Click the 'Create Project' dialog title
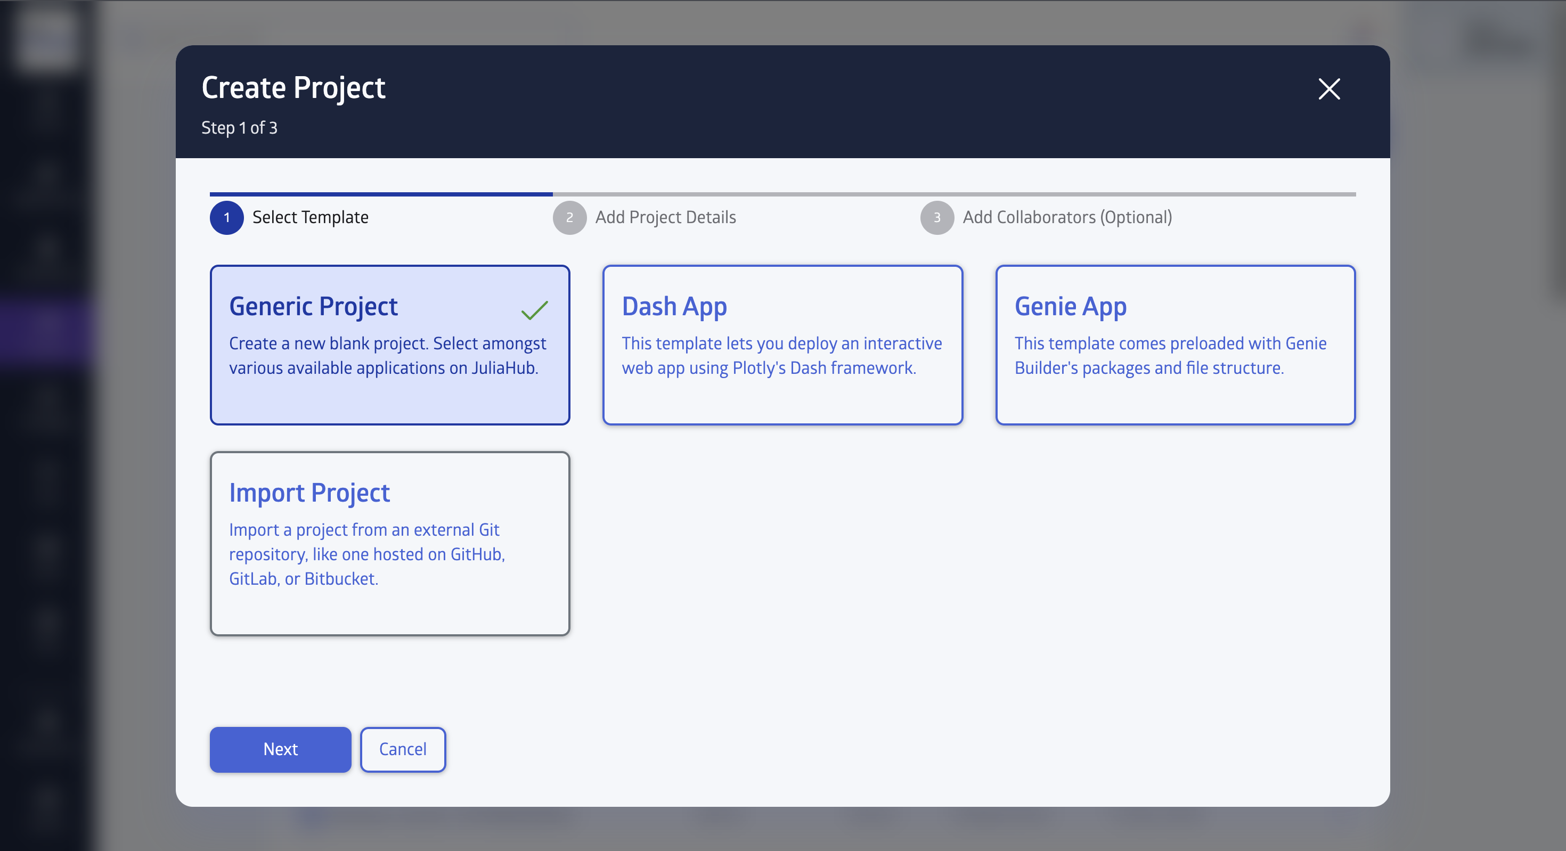 coord(293,88)
